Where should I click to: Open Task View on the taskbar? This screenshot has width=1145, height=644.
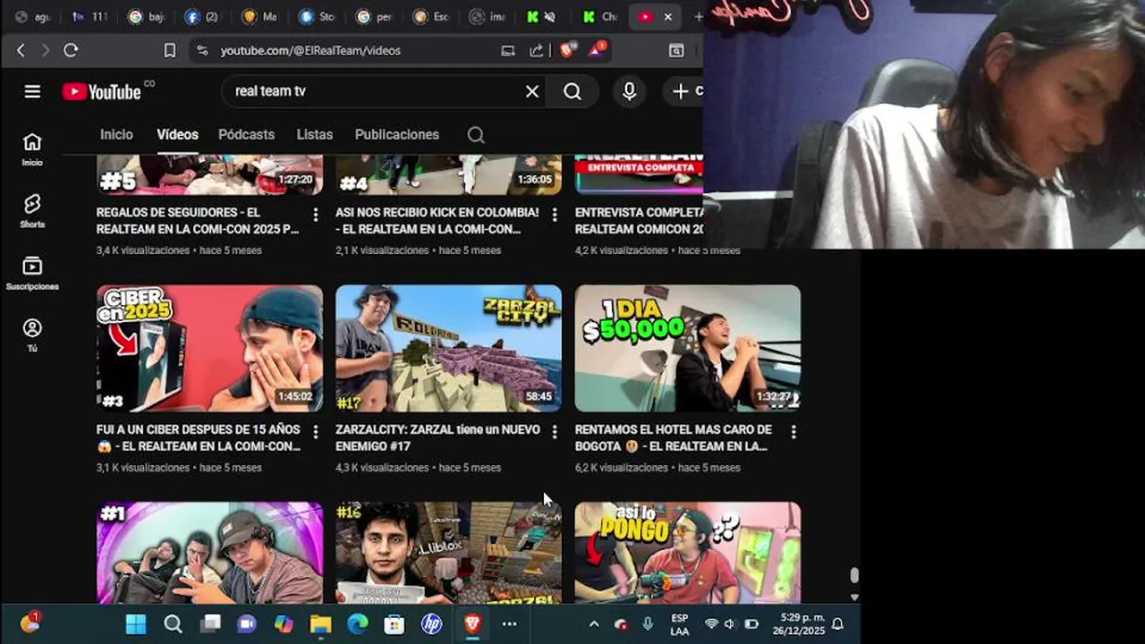coord(210,623)
